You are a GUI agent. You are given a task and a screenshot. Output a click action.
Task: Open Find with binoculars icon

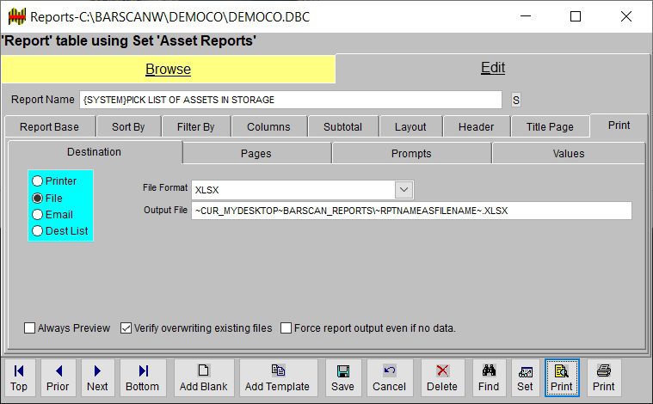click(489, 378)
